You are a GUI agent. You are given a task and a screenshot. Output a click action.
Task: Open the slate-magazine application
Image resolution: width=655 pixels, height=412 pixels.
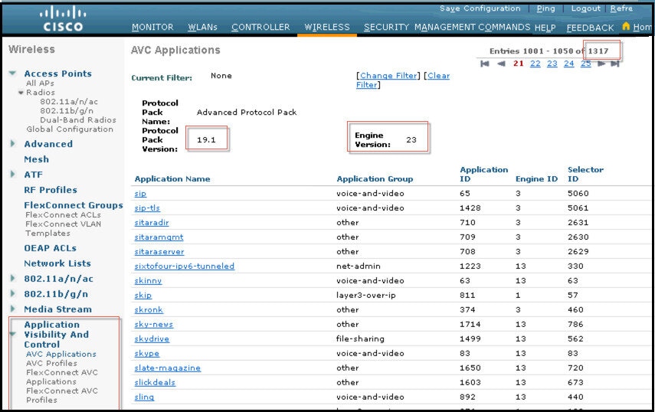(168, 368)
